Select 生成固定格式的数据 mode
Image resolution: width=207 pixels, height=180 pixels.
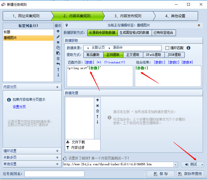tap(135, 33)
